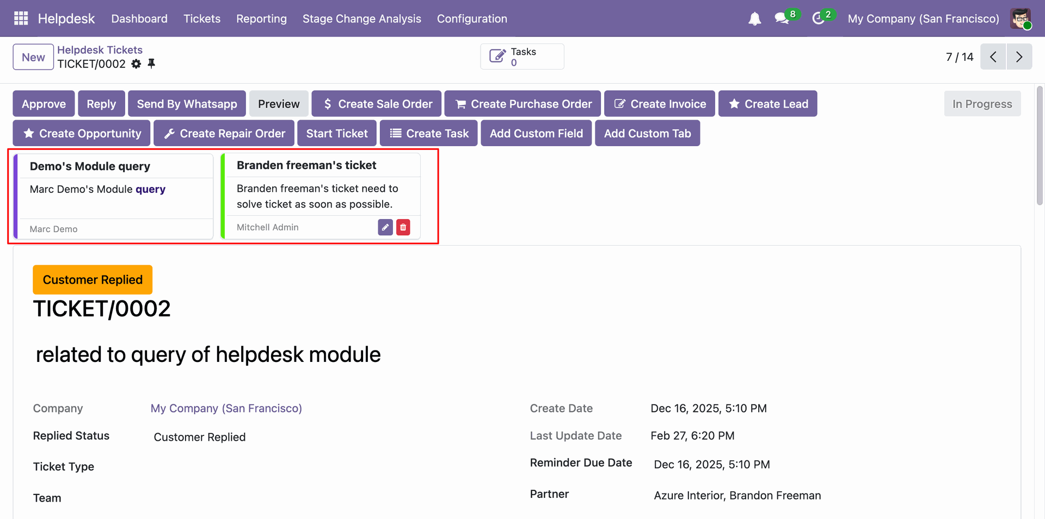Click the pin icon beside TICKET/0002

[x=151, y=64]
